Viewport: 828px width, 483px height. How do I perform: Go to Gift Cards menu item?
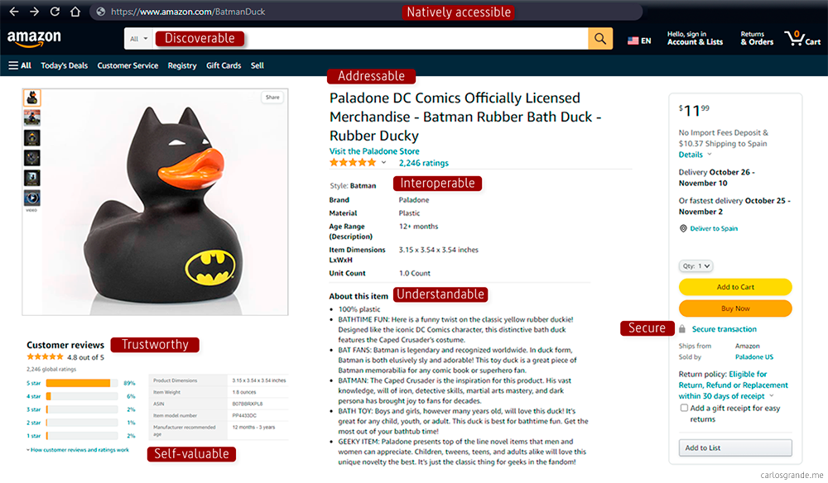[224, 65]
